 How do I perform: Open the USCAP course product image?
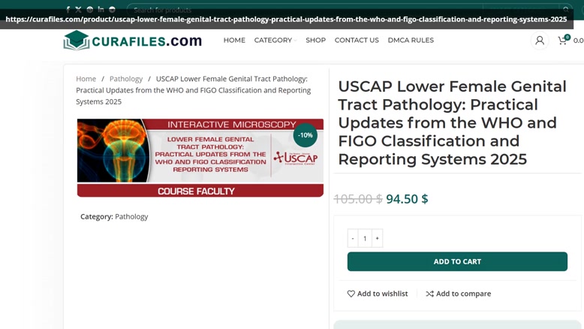click(200, 158)
